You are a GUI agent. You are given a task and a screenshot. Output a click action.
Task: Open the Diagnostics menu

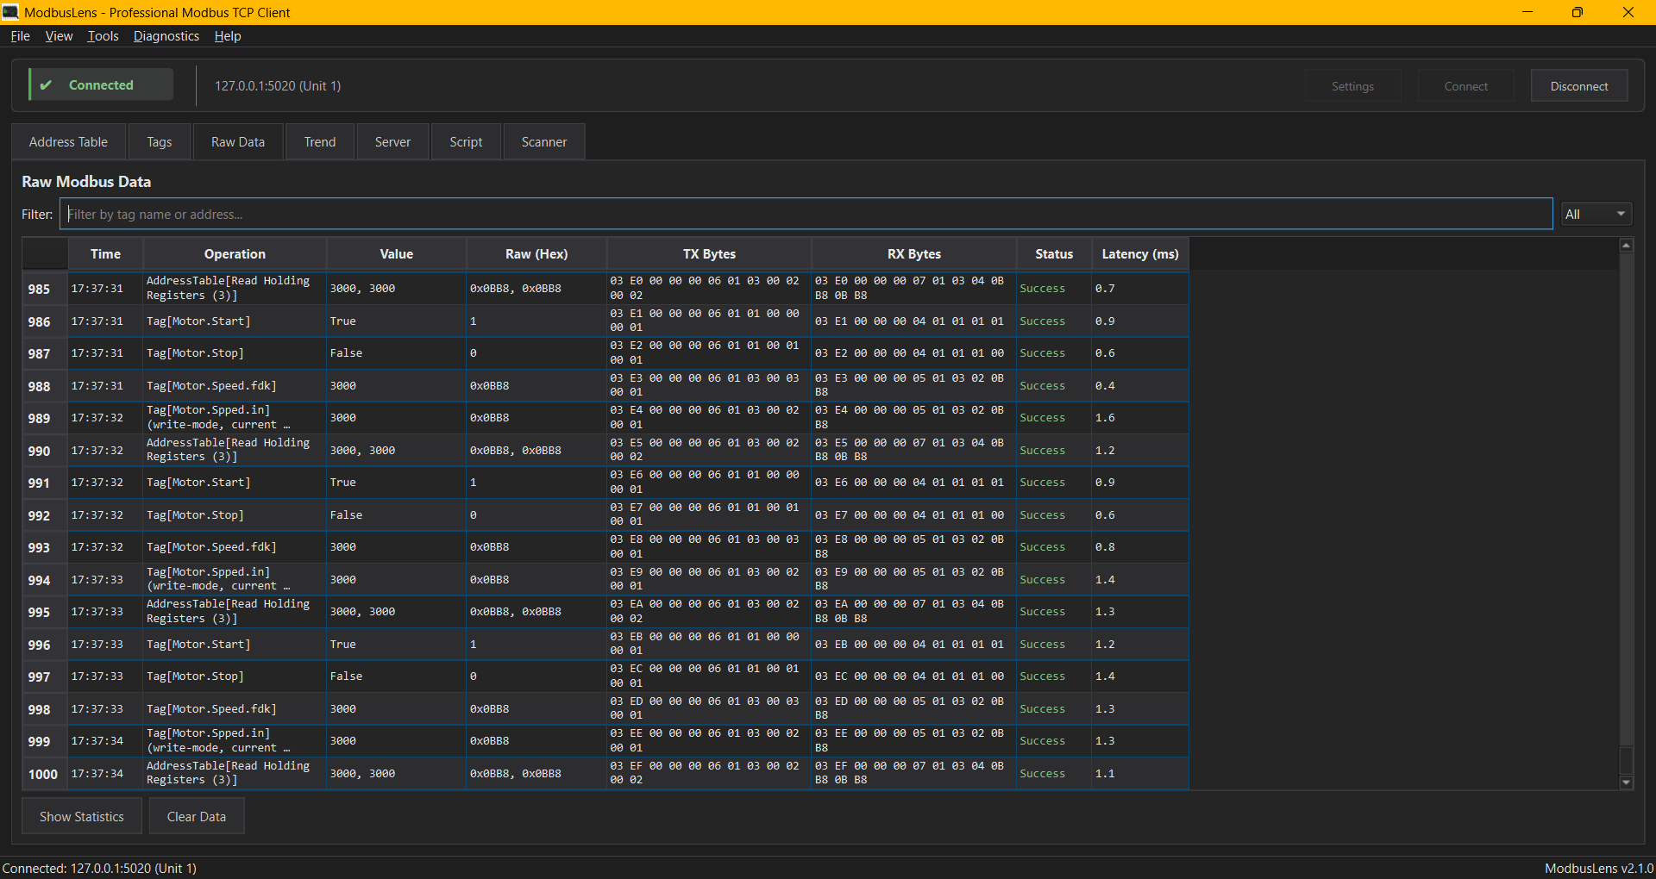166,36
